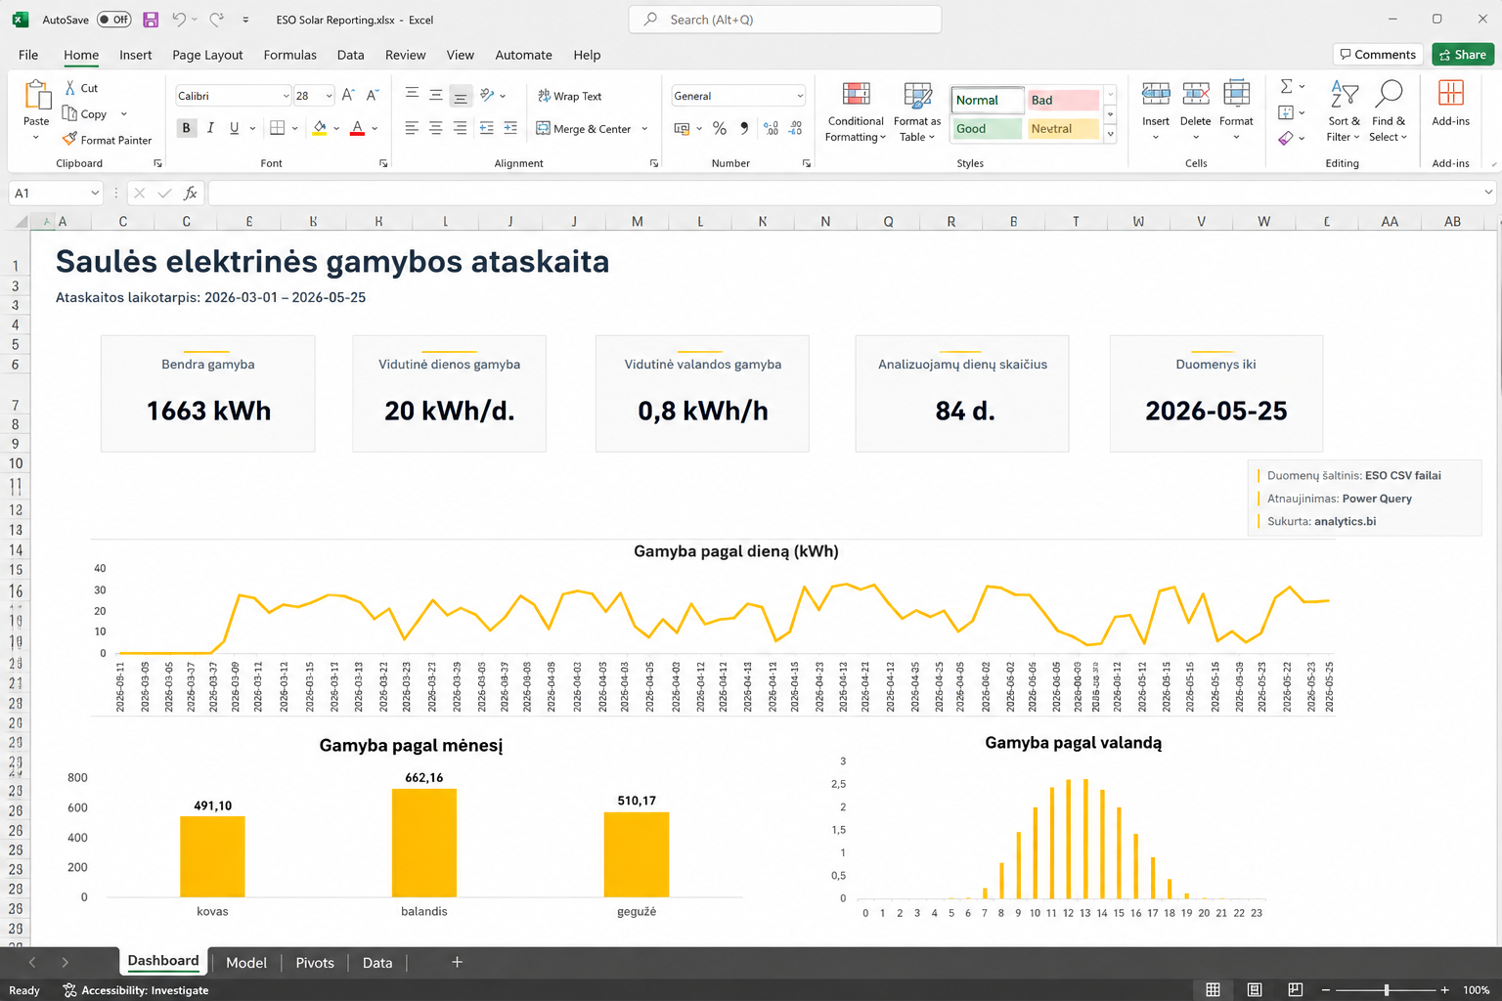The width and height of the screenshot is (1502, 1001).
Task: Click the Insert Function fx icon
Action: [x=191, y=194]
